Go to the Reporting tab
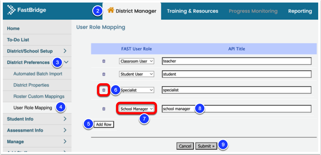Image resolution: width=321 pixels, height=155 pixels. tap(300, 11)
